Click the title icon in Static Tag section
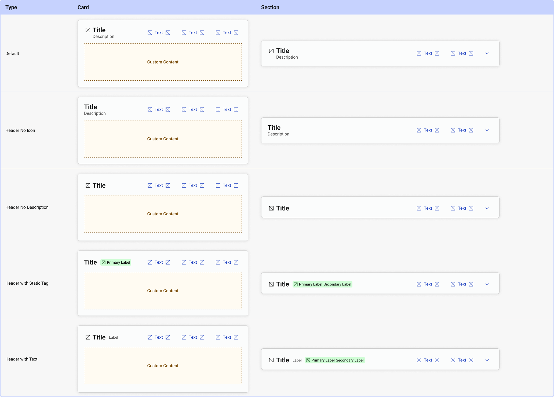The width and height of the screenshot is (554, 397). tap(271, 284)
